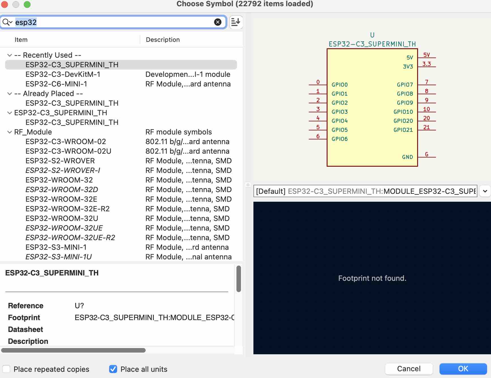
Task: Click the default footprint combo box field
Action: 365,191
